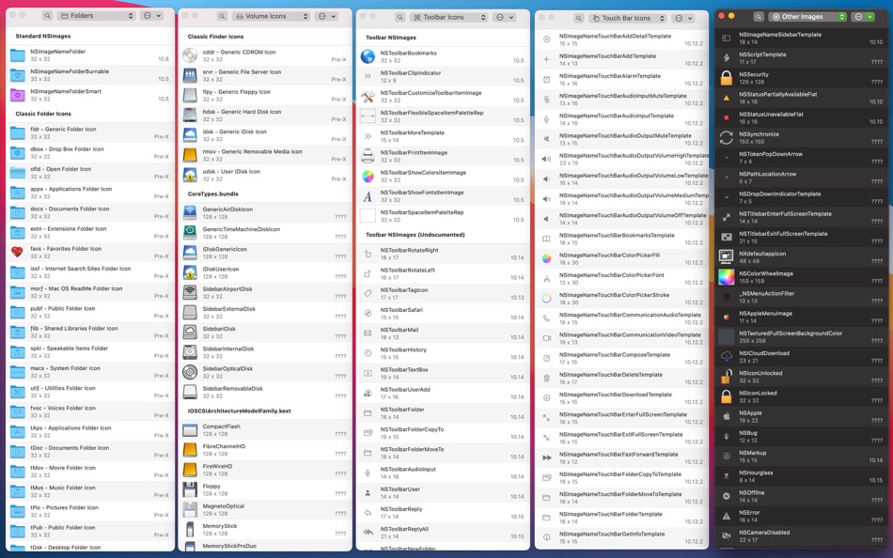Select the NSSynchronize arrows icon
This screenshot has width=893, height=558.
click(x=726, y=138)
